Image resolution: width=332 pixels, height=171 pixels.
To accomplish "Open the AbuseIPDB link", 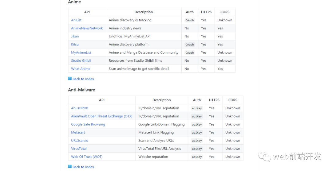I will [80, 108].
